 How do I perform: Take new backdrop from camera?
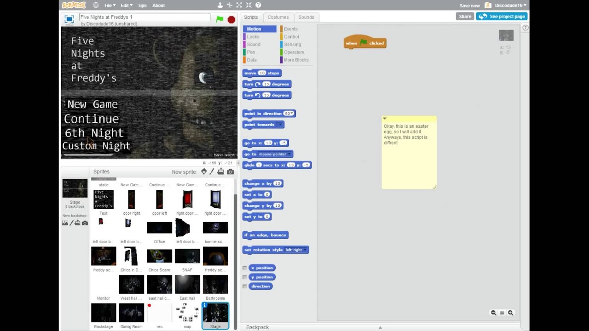85,223
